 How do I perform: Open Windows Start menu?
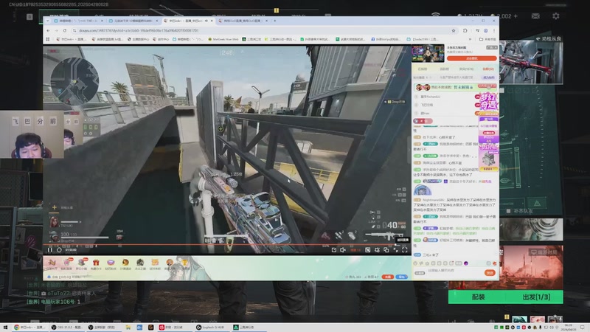tap(5, 328)
